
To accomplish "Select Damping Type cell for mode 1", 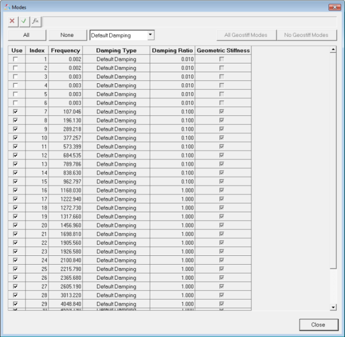I will 116,59.
